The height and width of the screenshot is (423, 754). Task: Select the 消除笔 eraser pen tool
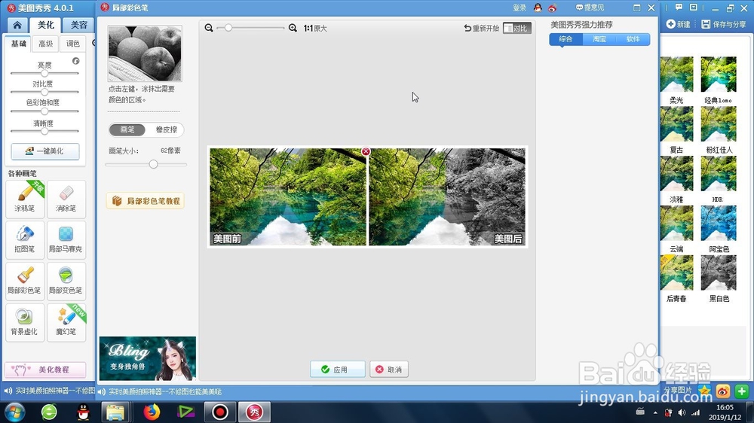tap(66, 199)
